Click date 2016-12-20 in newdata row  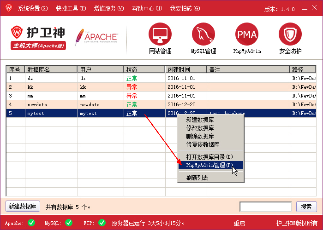(181, 104)
